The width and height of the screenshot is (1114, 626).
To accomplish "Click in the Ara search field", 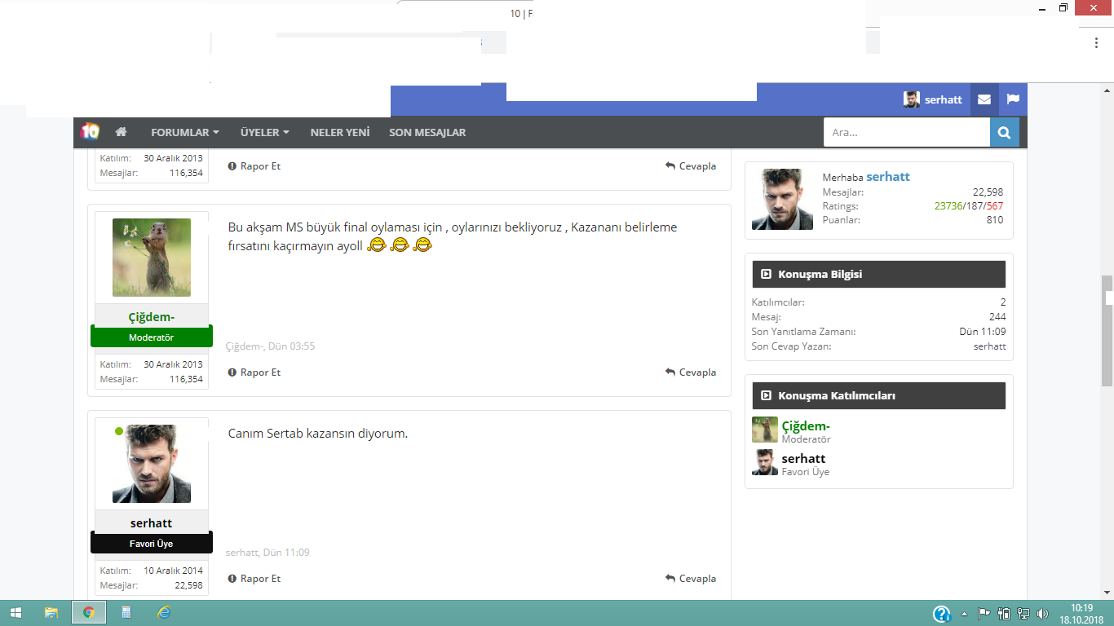I will coord(905,132).
